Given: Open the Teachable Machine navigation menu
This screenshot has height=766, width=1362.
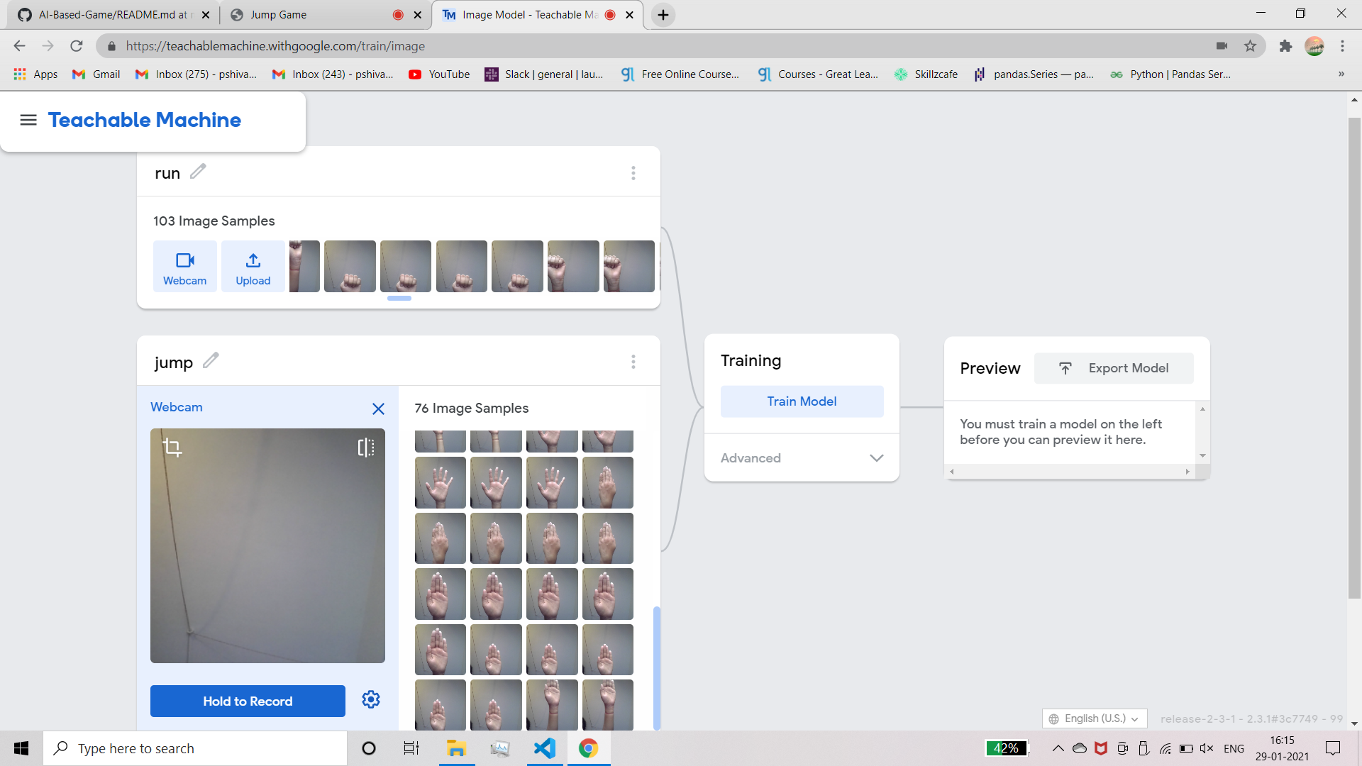Looking at the screenshot, I should pos(28,120).
